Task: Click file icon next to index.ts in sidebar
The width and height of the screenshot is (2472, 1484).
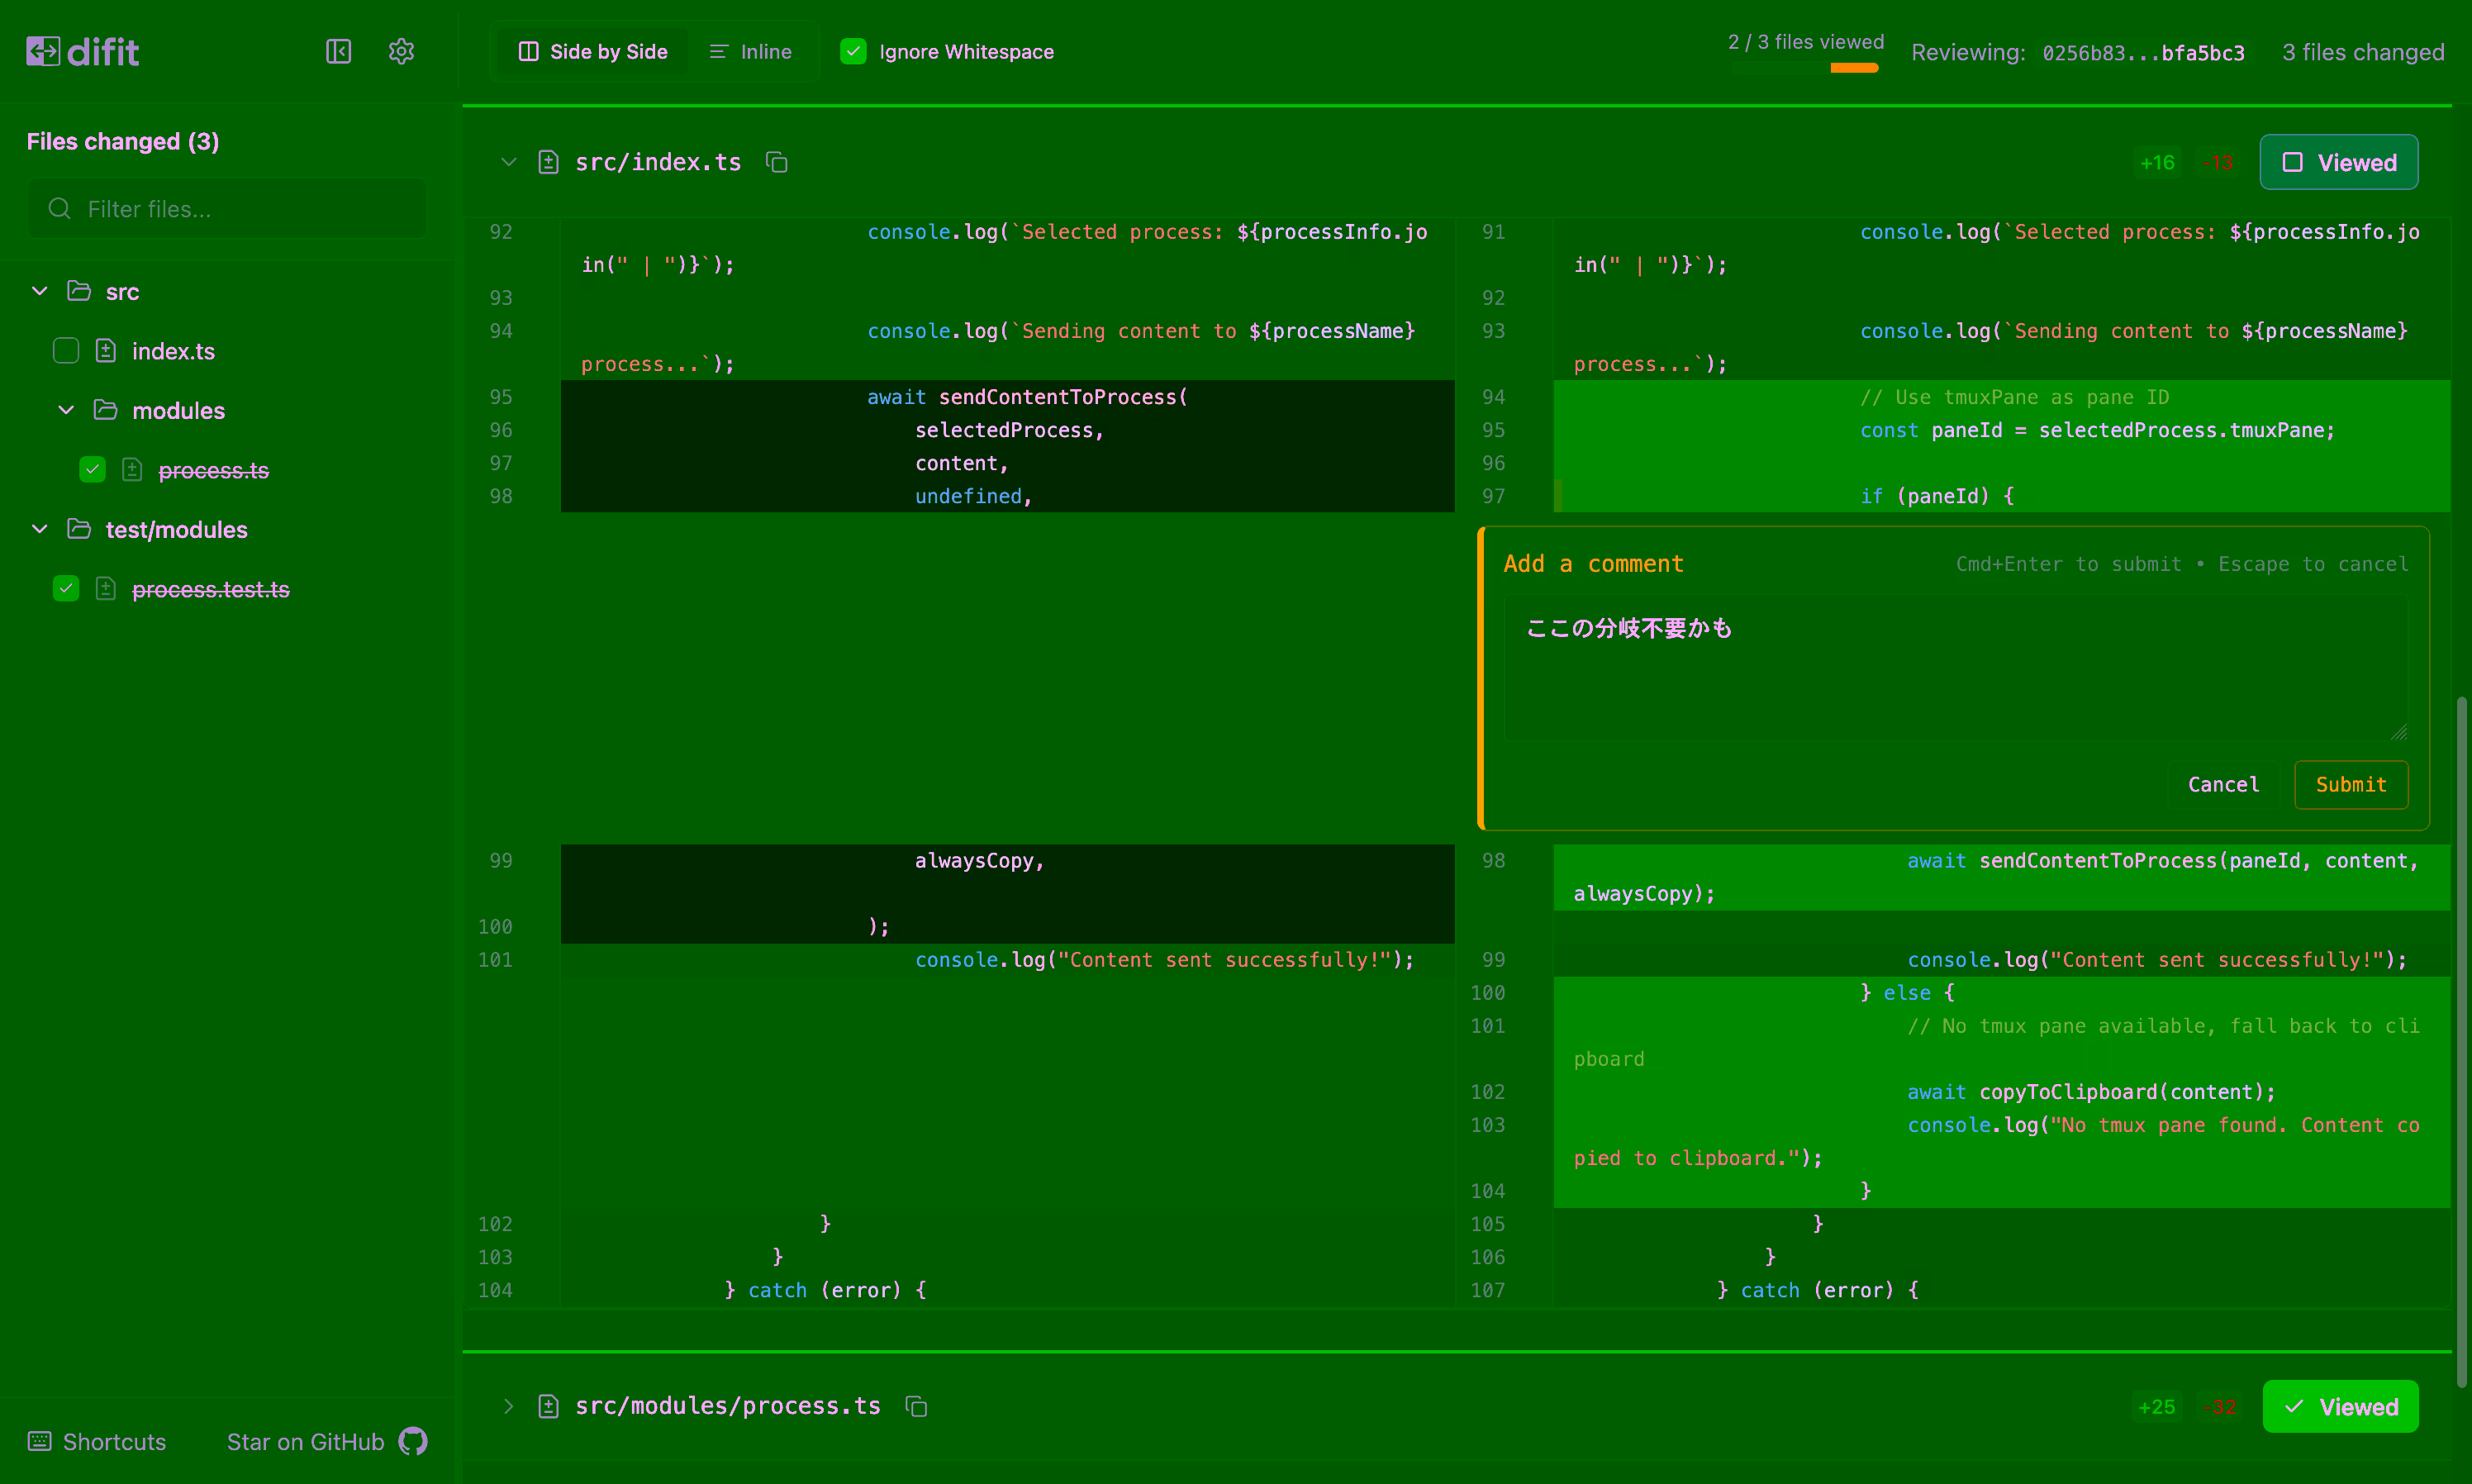Action: pyautogui.click(x=105, y=351)
